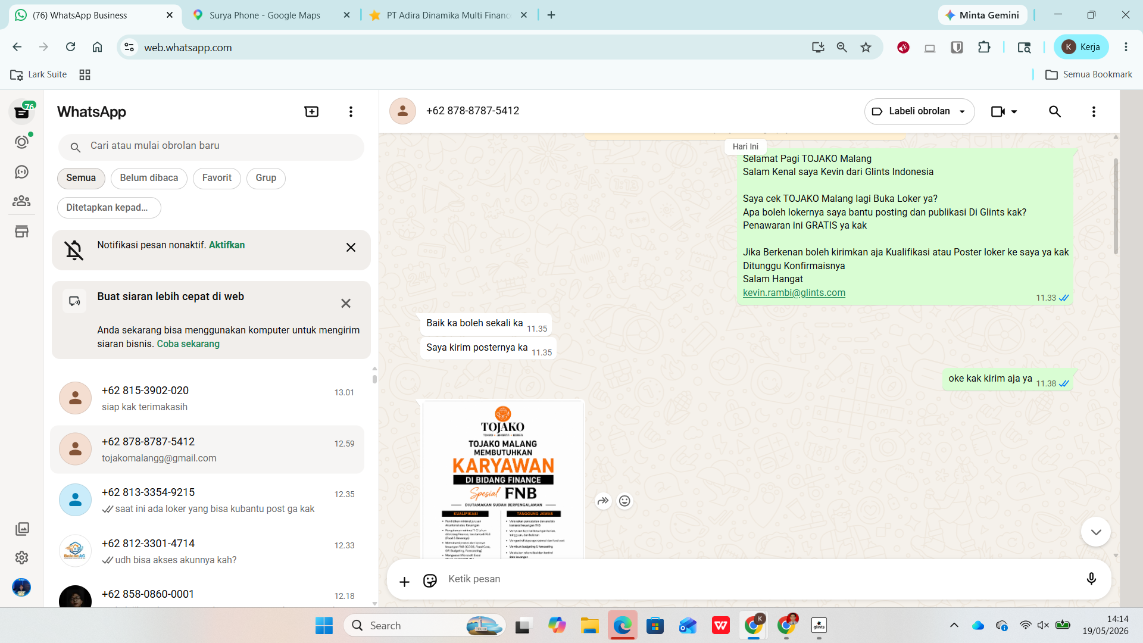Open the Wi-Fi network tray icon

(1025, 625)
